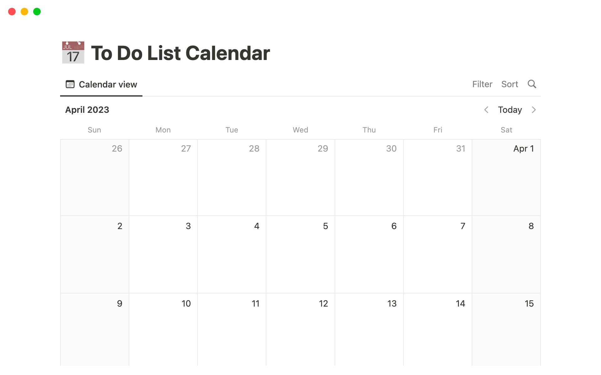This screenshot has height=375, width=601.
Task: Click the macOS red close button
Action: pyautogui.click(x=12, y=11)
